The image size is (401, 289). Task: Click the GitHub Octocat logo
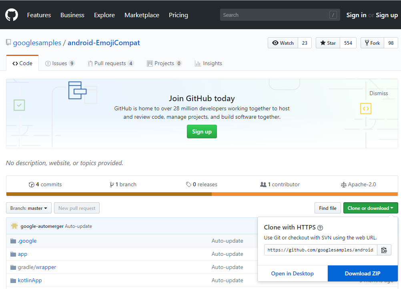tap(12, 15)
